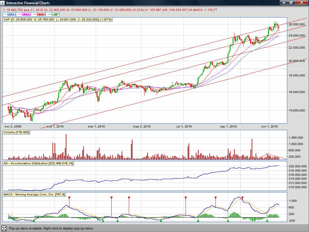Screen dimensions: 309x232
Task: Click the 600.000 volume axis label
Action: 295,150
